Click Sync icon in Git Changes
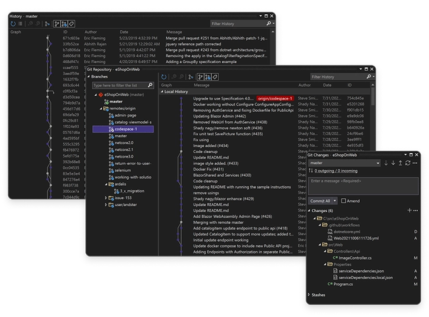Viewport: 429px width, 317px height. (x=408, y=163)
